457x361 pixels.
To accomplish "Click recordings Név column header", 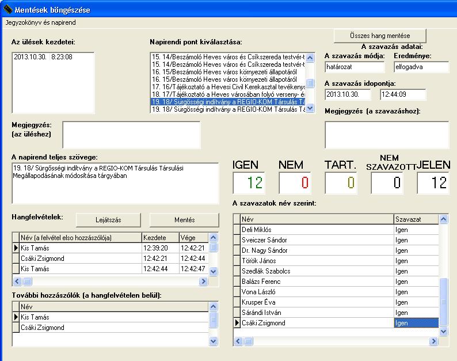I will pyautogui.click(x=81, y=238).
